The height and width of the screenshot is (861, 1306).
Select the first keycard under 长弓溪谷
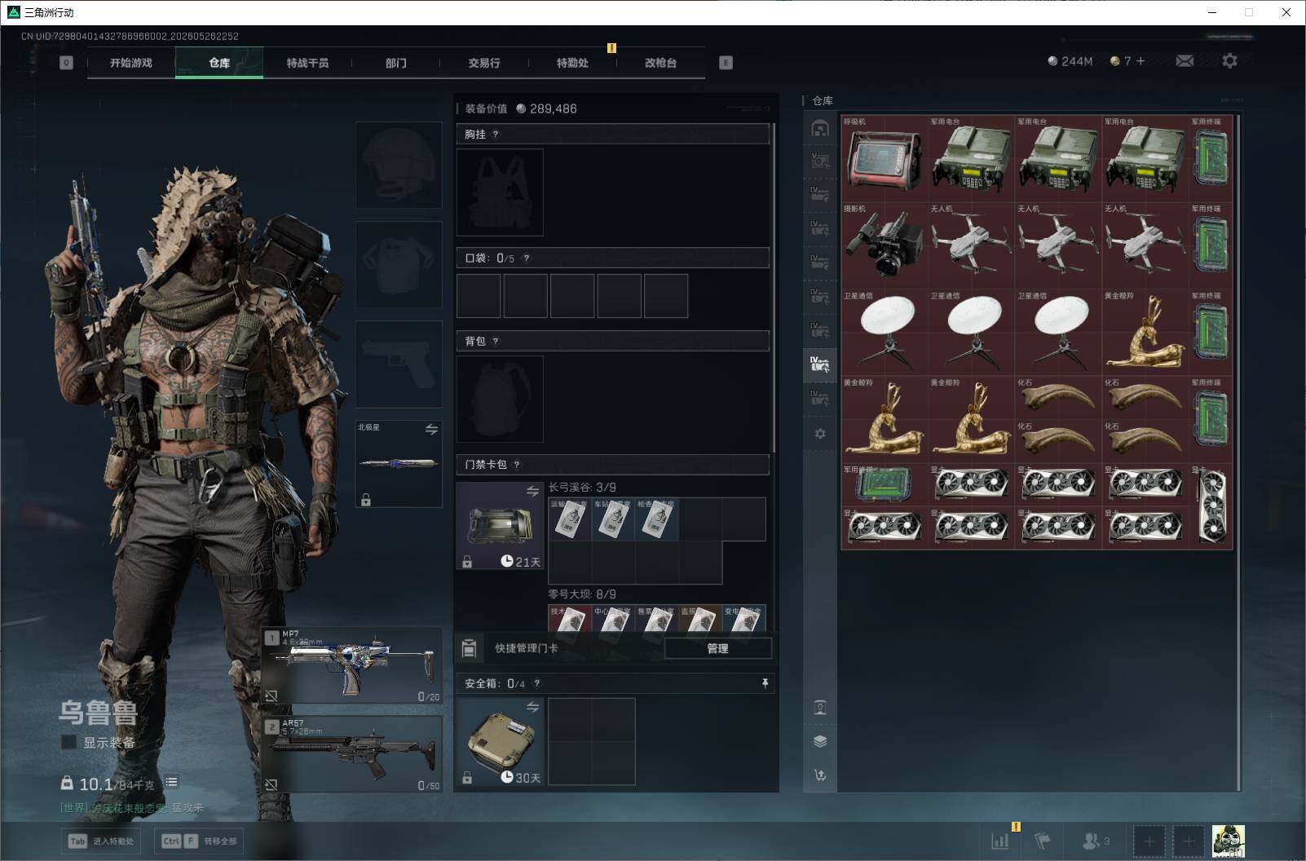point(570,519)
